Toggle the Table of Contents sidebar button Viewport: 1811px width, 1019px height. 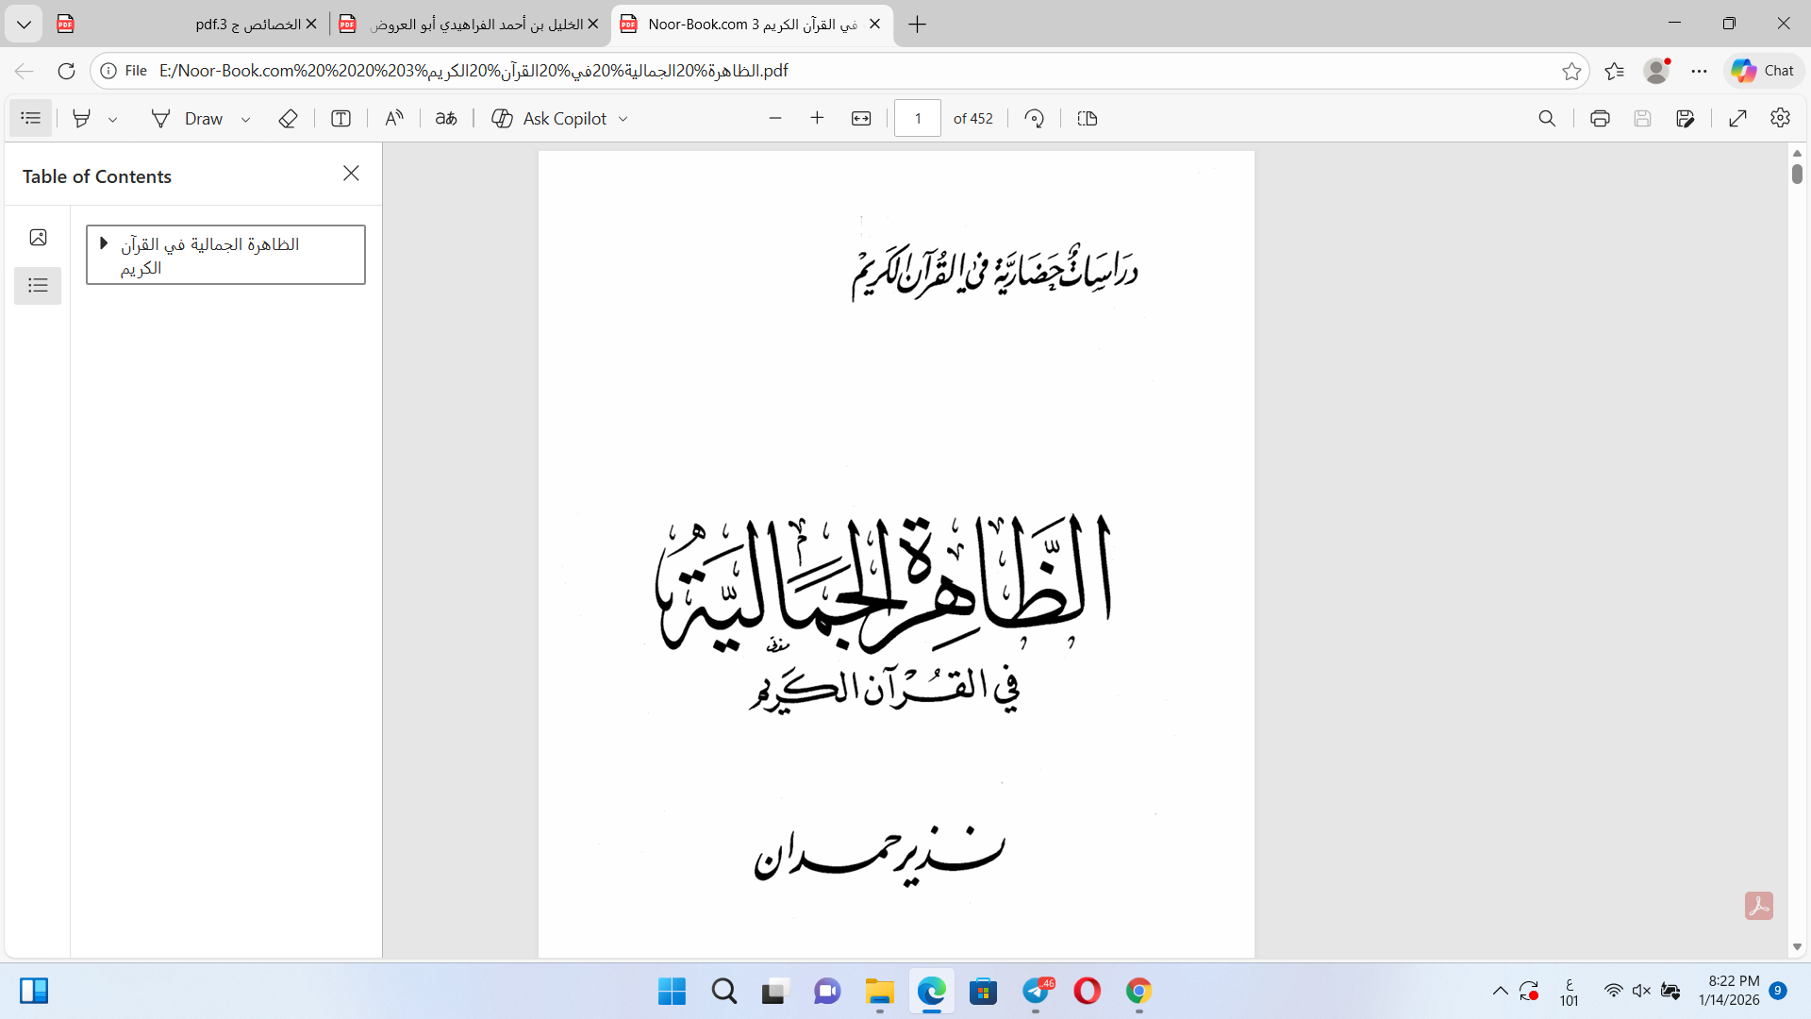(31, 118)
